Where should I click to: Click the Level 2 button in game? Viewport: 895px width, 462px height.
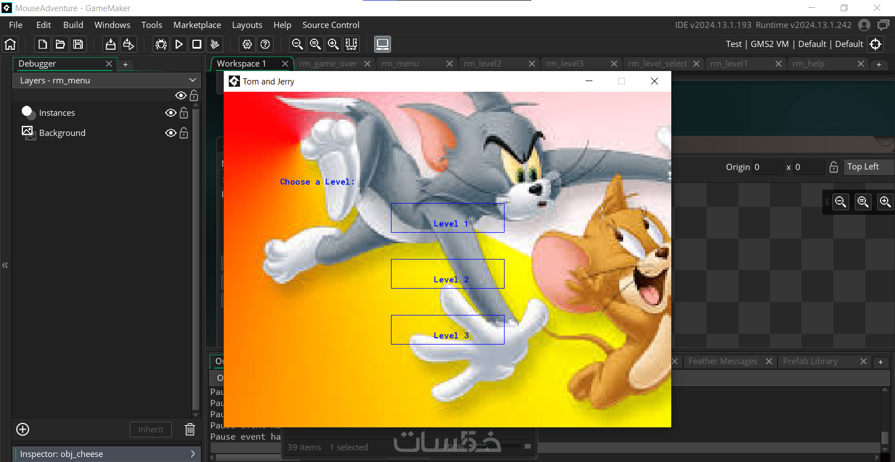pos(447,274)
